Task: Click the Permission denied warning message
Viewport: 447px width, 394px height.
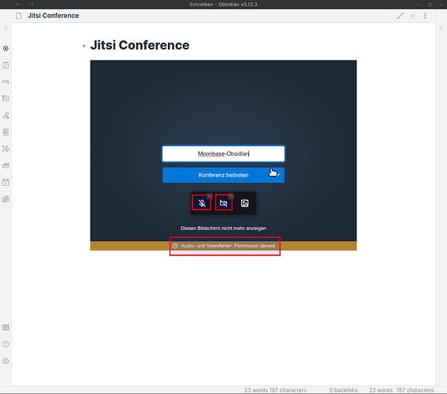Action: point(228,246)
